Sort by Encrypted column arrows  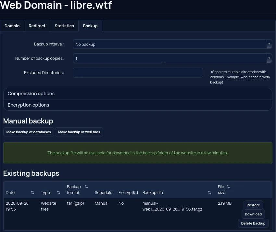point(134,193)
